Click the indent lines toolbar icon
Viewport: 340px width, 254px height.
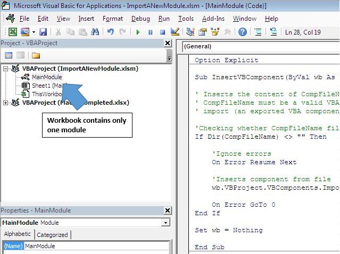(x=258, y=32)
